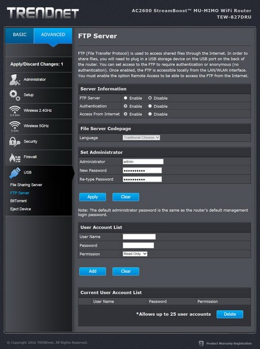Disable Access From Internet option
The width and height of the screenshot is (260, 349).
[x=150, y=114]
